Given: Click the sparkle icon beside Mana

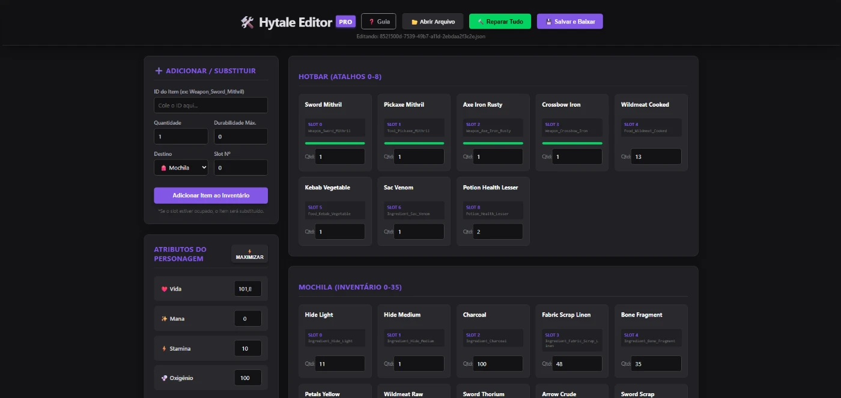Looking at the screenshot, I should tap(164, 319).
